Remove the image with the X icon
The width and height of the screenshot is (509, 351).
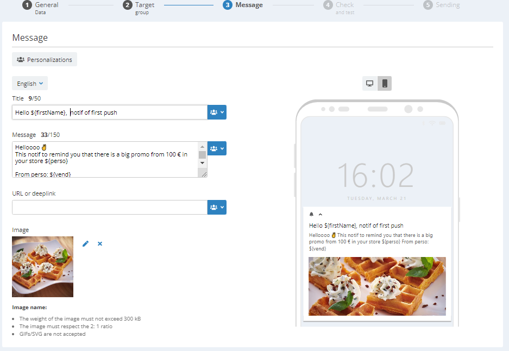click(100, 243)
